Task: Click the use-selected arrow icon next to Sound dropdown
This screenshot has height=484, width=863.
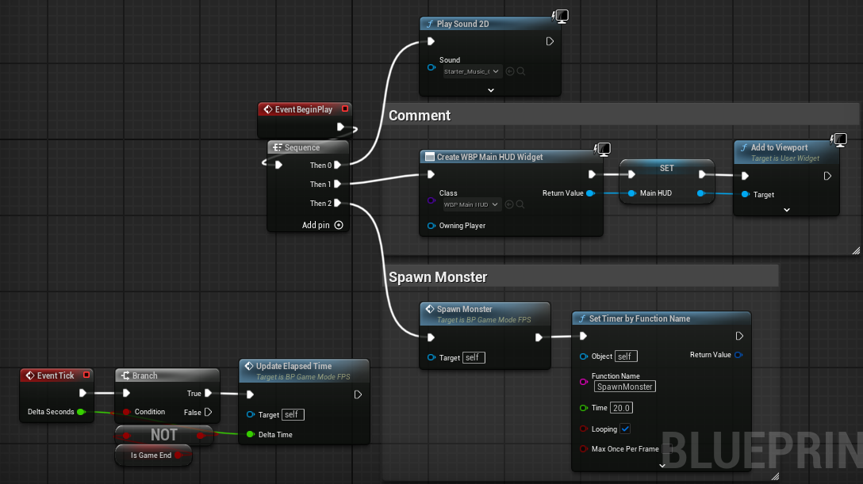Action: pyautogui.click(x=510, y=71)
